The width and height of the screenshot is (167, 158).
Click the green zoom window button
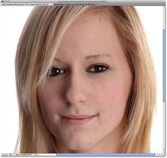click(9, 2)
